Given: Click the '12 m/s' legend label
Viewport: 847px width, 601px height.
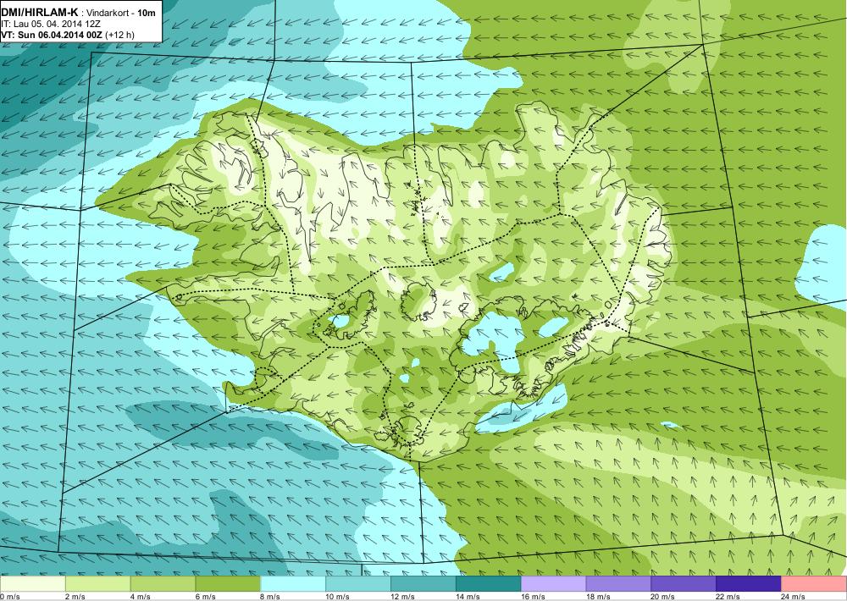Looking at the screenshot, I should (x=403, y=597).
